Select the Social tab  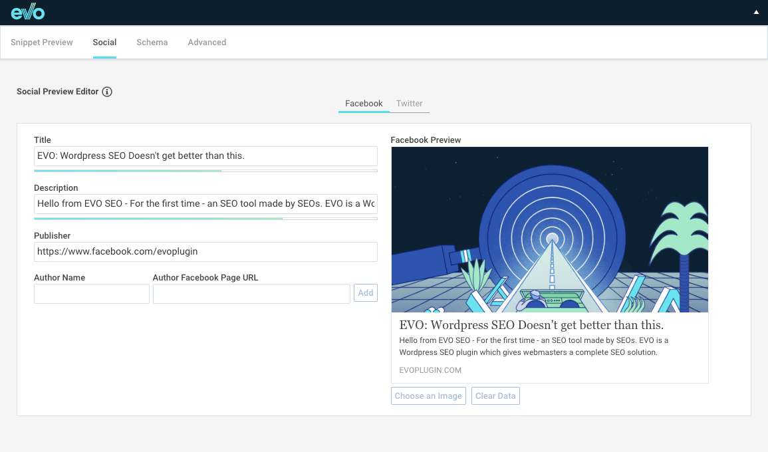tap(104, 42)
